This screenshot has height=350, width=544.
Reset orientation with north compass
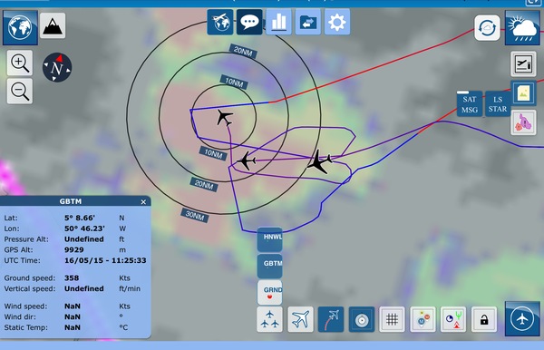pos(57,67)
